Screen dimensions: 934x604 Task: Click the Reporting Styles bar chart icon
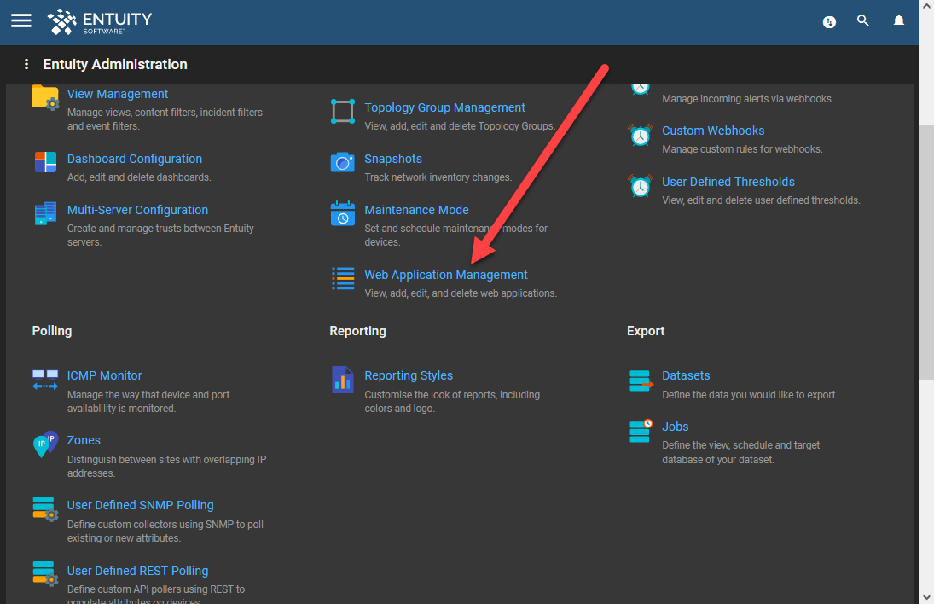pyautogui.click(x=342, y=379)
